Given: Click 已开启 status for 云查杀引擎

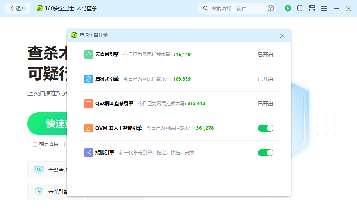Looking at the screenshot, I should point(265,55).
